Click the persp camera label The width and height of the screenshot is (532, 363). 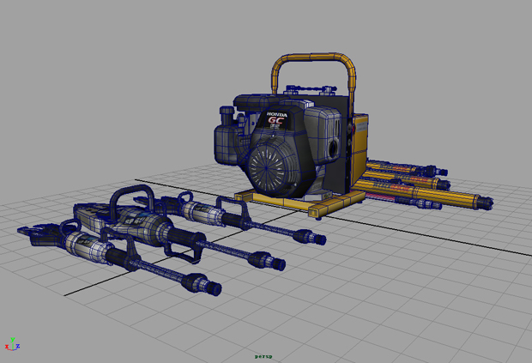click(263, 356)
